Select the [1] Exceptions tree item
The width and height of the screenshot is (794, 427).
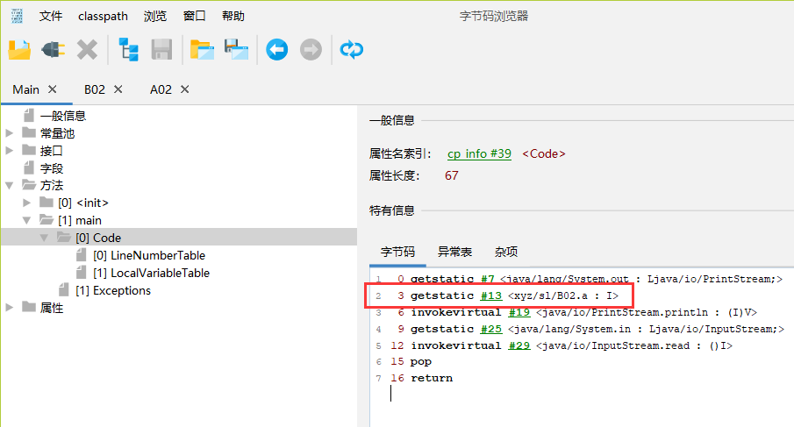click(x=113, y=290)
